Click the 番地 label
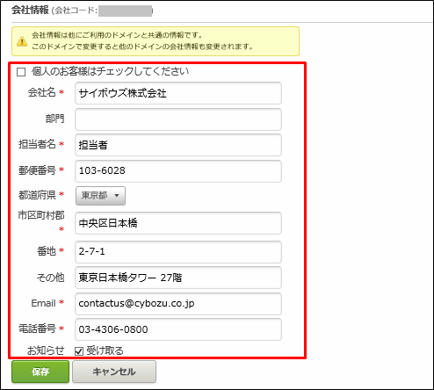The height and width of the screenshot is (390, 434). (x=47, y=251)
